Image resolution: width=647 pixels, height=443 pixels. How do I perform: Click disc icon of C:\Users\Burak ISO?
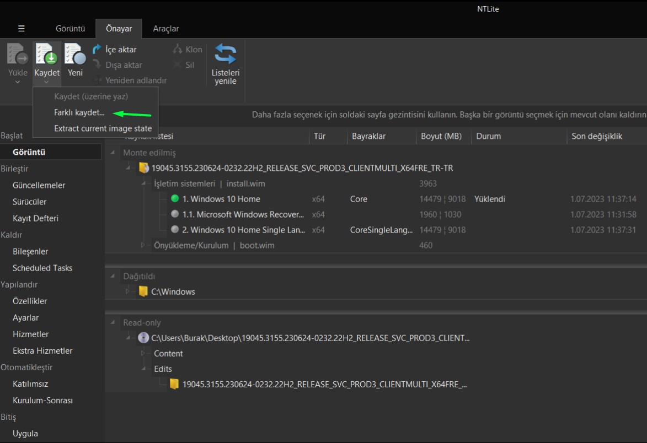pos(143,338)
